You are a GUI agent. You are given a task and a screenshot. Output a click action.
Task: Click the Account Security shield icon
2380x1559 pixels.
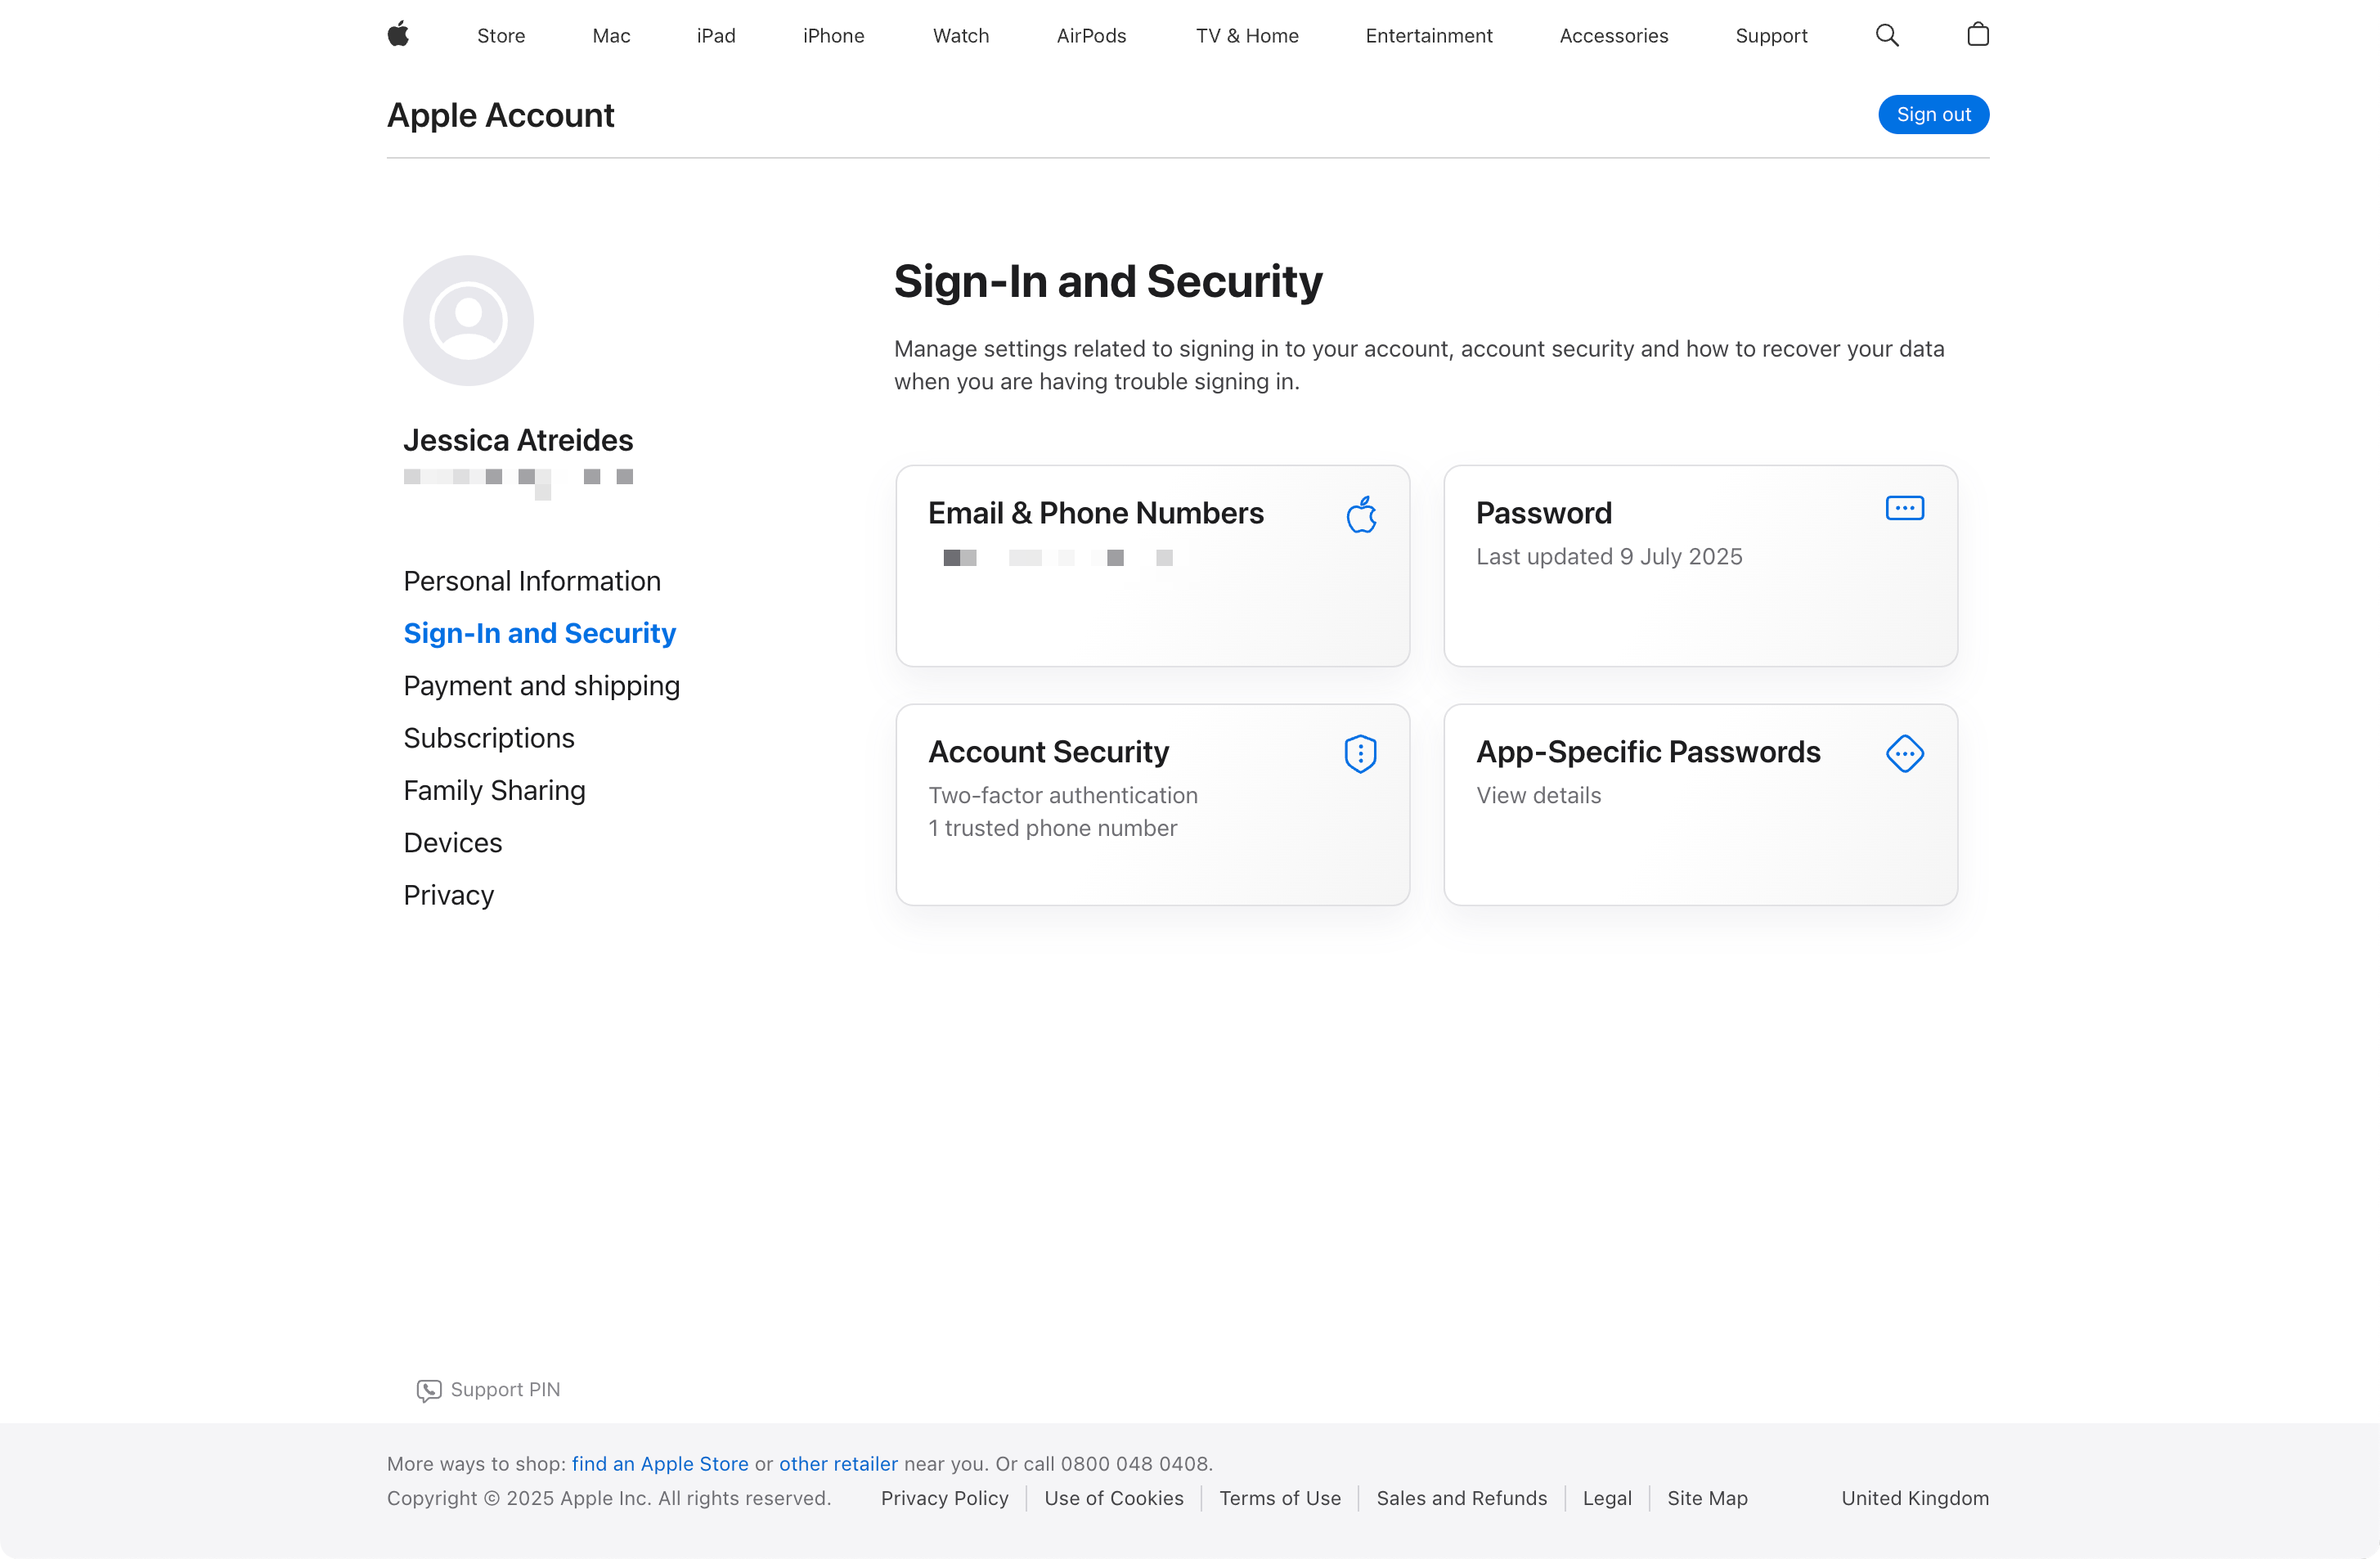coord(1360,754)
